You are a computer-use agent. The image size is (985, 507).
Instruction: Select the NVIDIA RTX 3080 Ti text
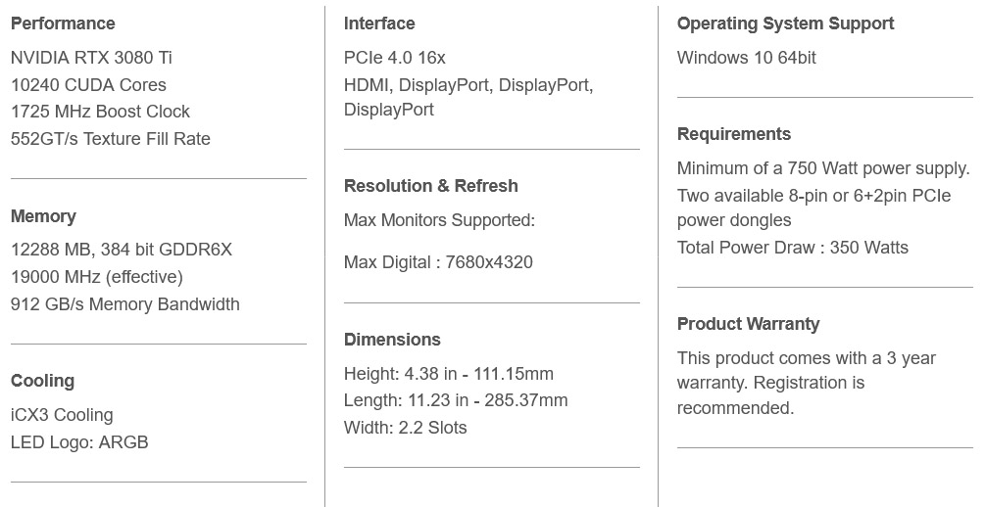tap(91, 58)
